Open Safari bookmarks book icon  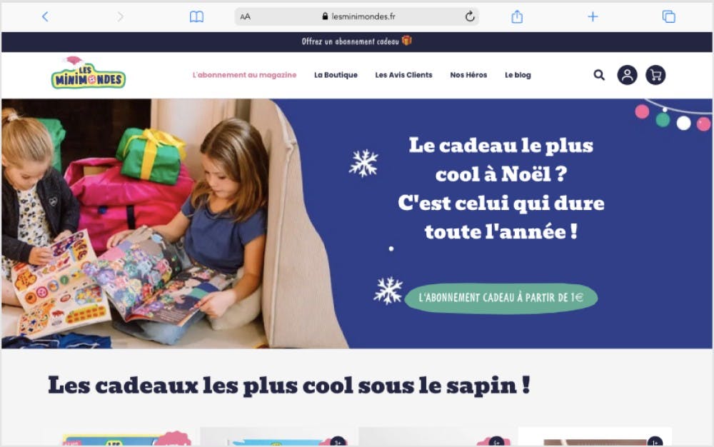coord(196,17)
